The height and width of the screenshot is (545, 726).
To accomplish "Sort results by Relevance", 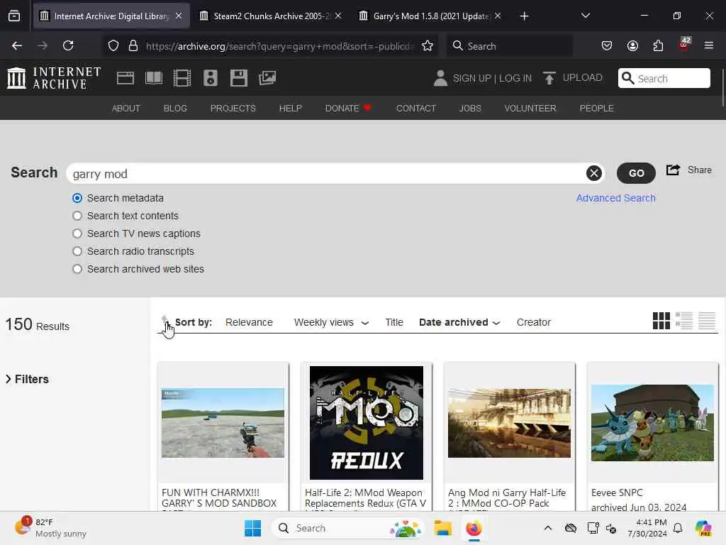I will click(x=249, y=323).
